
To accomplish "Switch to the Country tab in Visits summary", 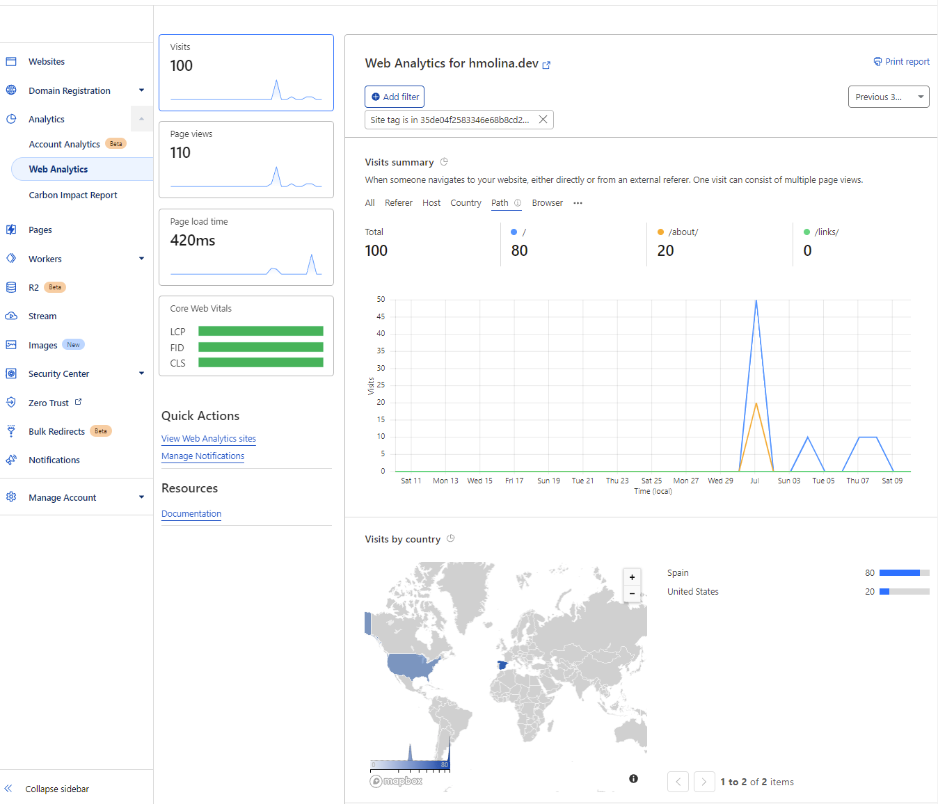I will pyautogui.click(x=466, y=202).
